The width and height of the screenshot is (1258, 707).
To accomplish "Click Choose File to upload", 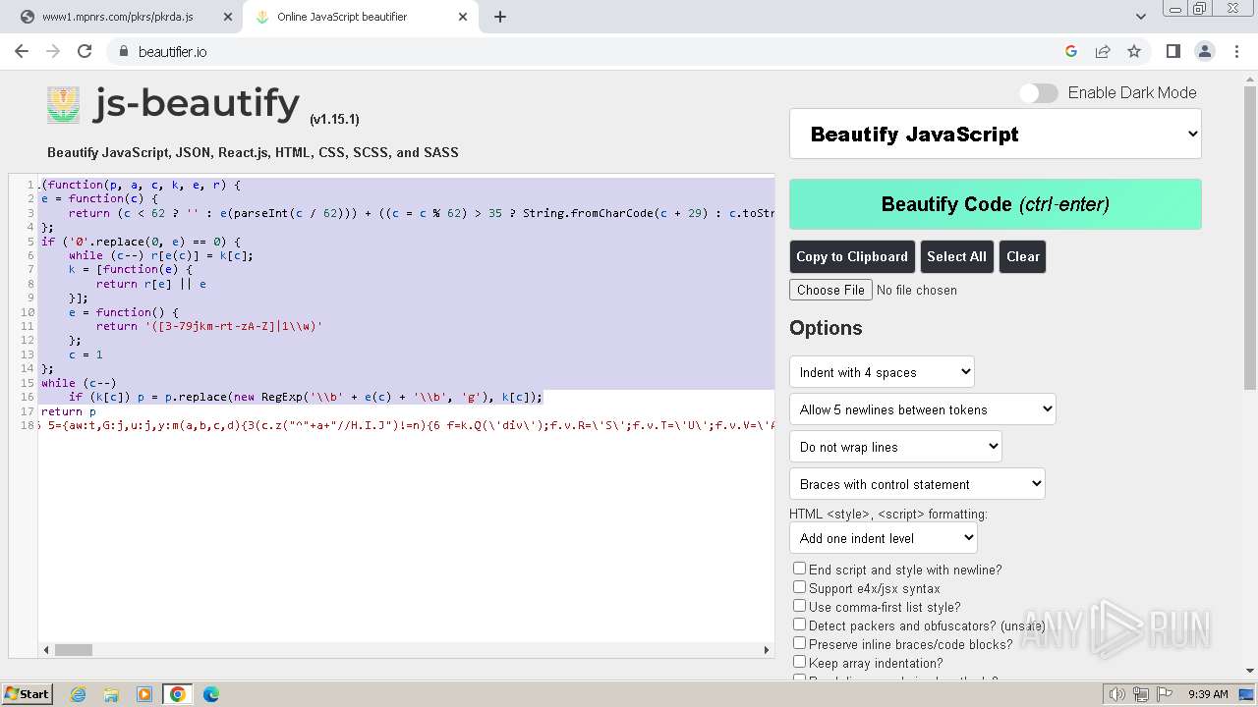I will click(x=830, y=290).
